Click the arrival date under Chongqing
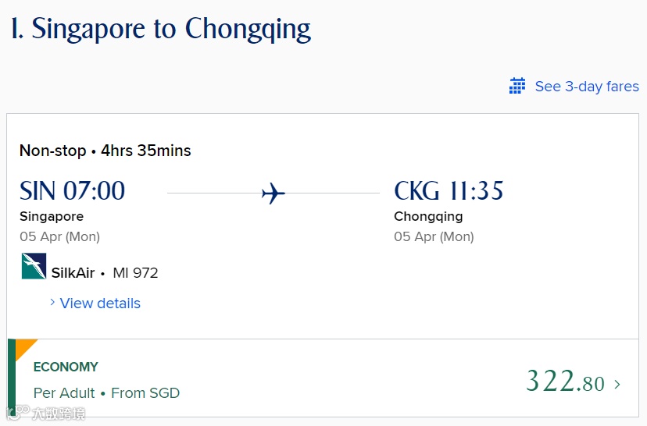647x426 pixels. 434,236
